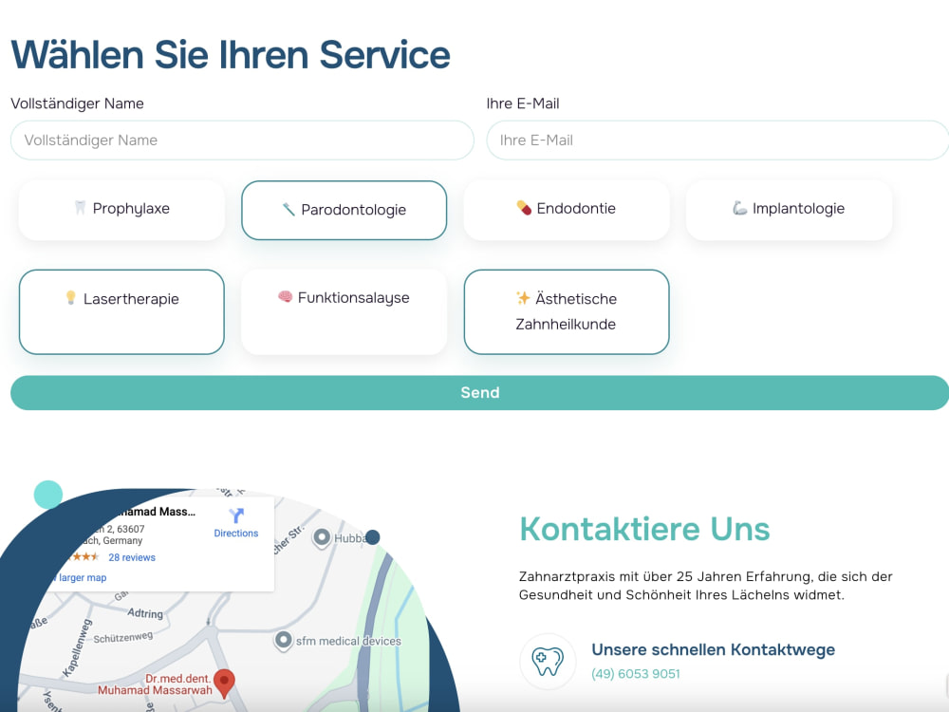Deselect the Parodontologie service option
Viewport: 949px width, 712px height.
pos(344,210)
